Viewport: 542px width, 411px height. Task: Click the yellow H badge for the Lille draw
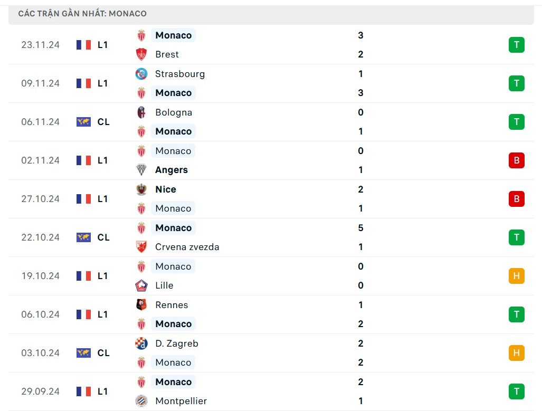516,275
